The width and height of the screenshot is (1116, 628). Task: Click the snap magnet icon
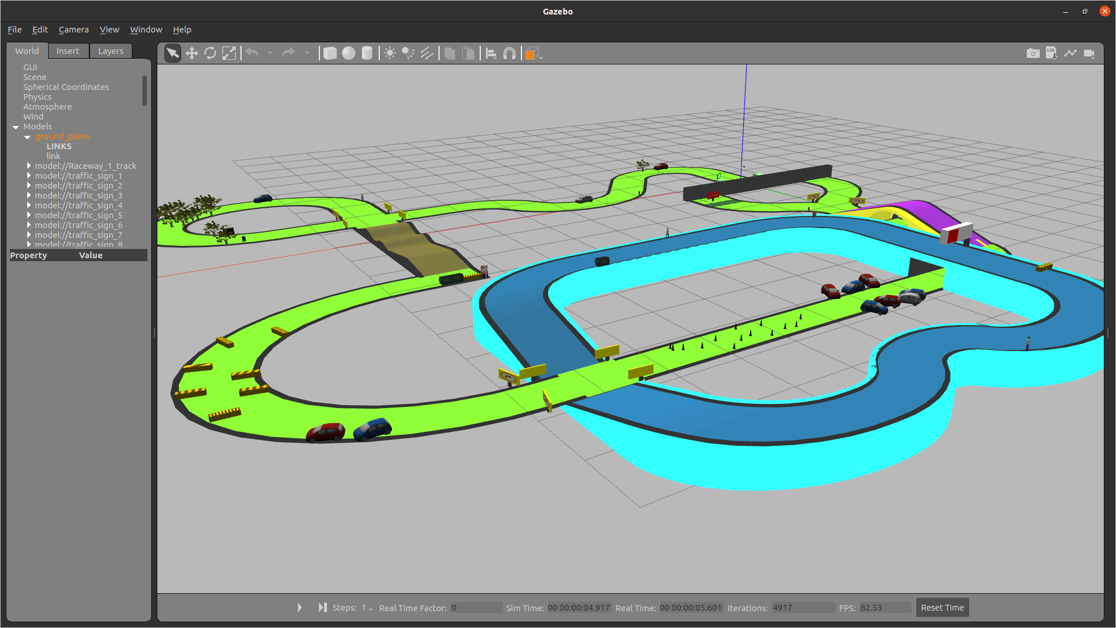pos(509,53)
